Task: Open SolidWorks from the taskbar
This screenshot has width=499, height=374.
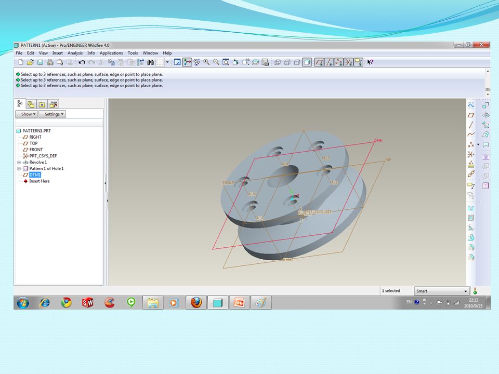Action: tap(88, 303)
